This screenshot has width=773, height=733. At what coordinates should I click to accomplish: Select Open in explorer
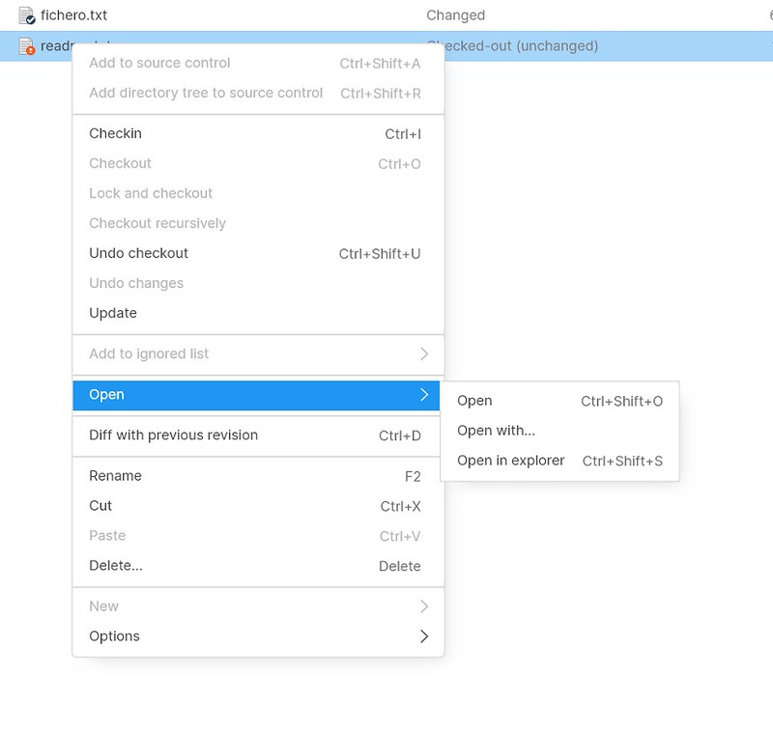click(510, 461)
